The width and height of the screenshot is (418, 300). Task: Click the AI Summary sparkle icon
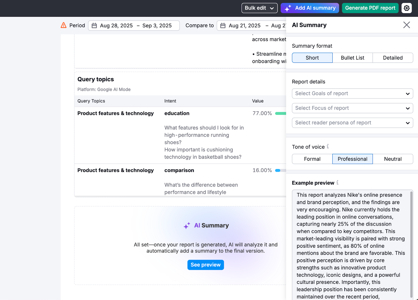click(187, 225)
